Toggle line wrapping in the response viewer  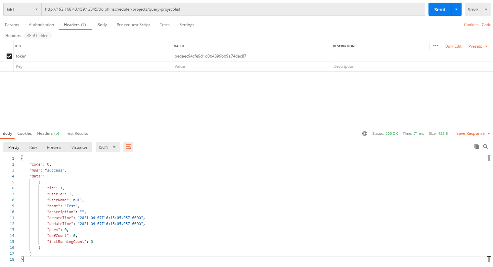pyautogui.click(x=128, y=147)
